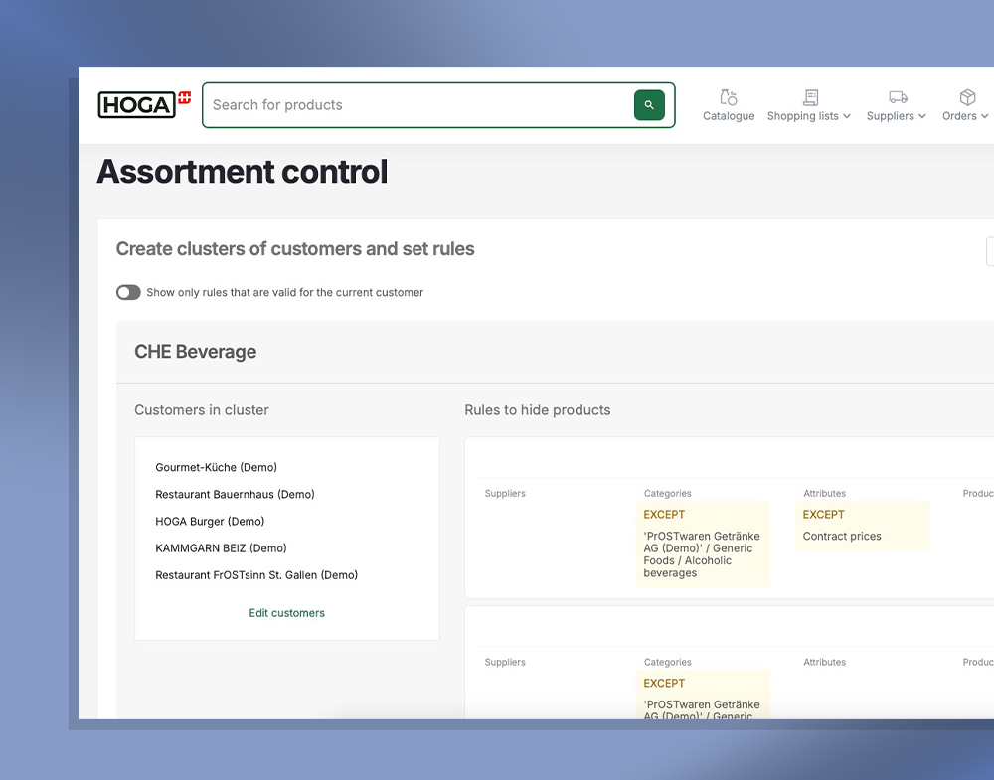Click the Suppliers truck icon

tap(898, 97)
